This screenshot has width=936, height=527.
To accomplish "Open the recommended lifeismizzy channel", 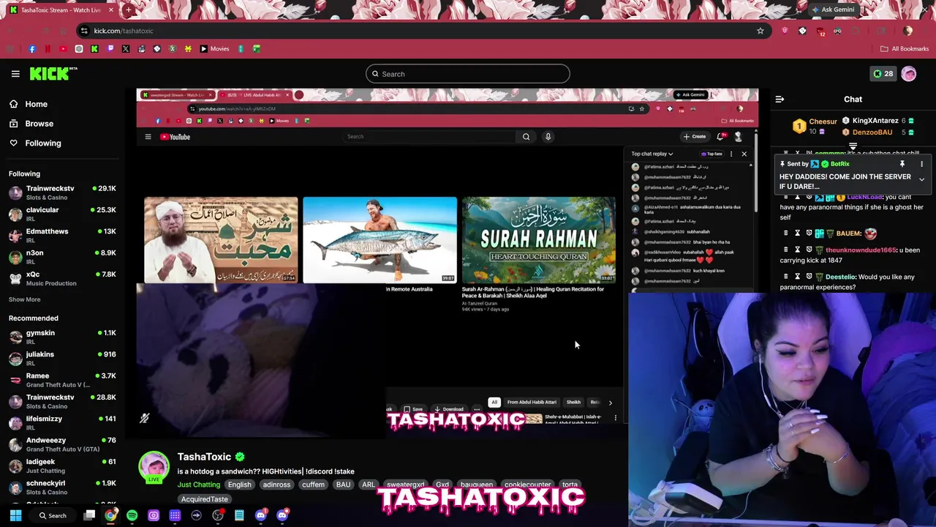I will [62, 422].
